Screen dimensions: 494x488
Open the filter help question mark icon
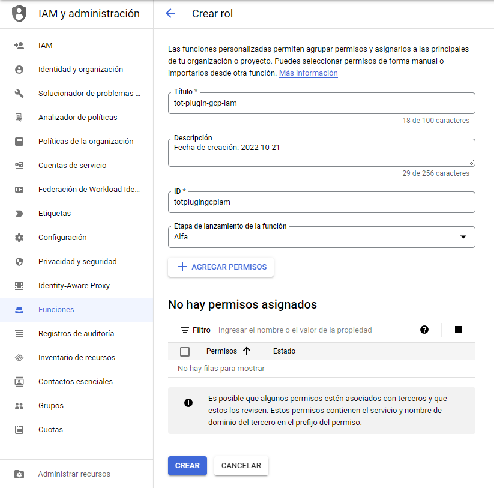tap(424, 330)
